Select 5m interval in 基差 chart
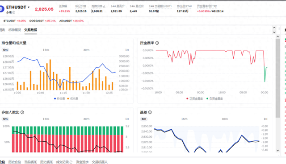This screenshot has height=164, width=286. tap(144, 119)
